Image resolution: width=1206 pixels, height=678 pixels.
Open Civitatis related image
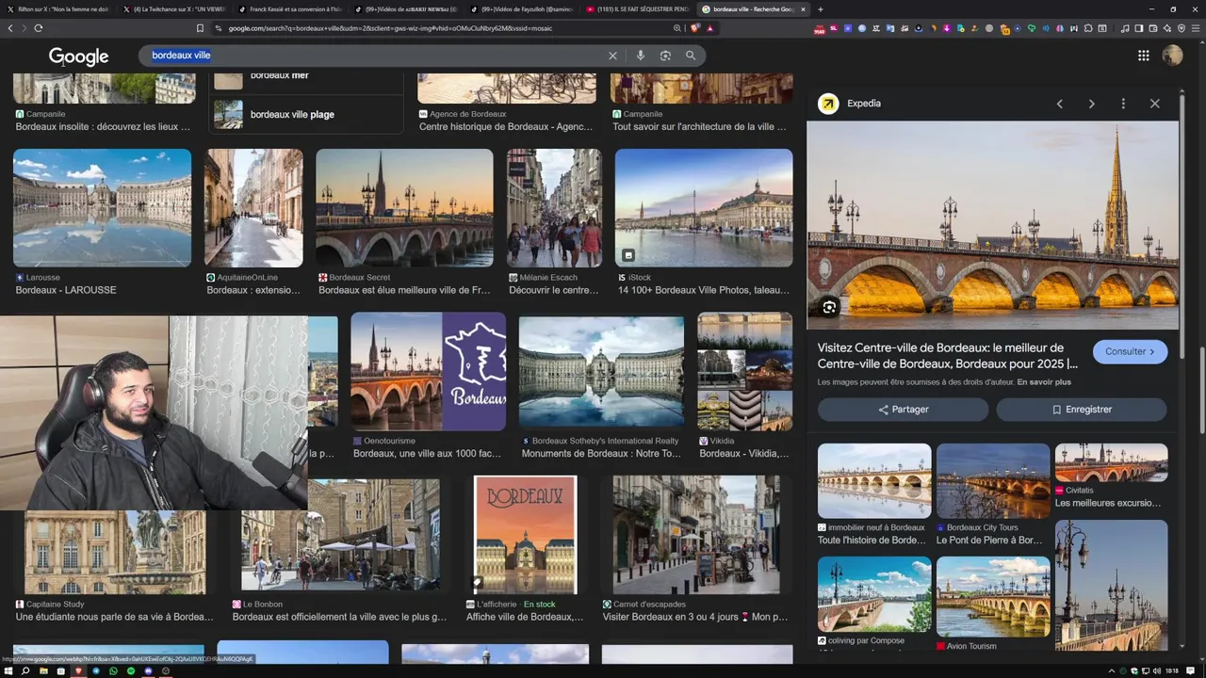[x=1111, y=462]
